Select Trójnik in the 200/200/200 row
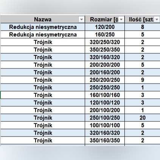160x160 pixels. [43, 65]
